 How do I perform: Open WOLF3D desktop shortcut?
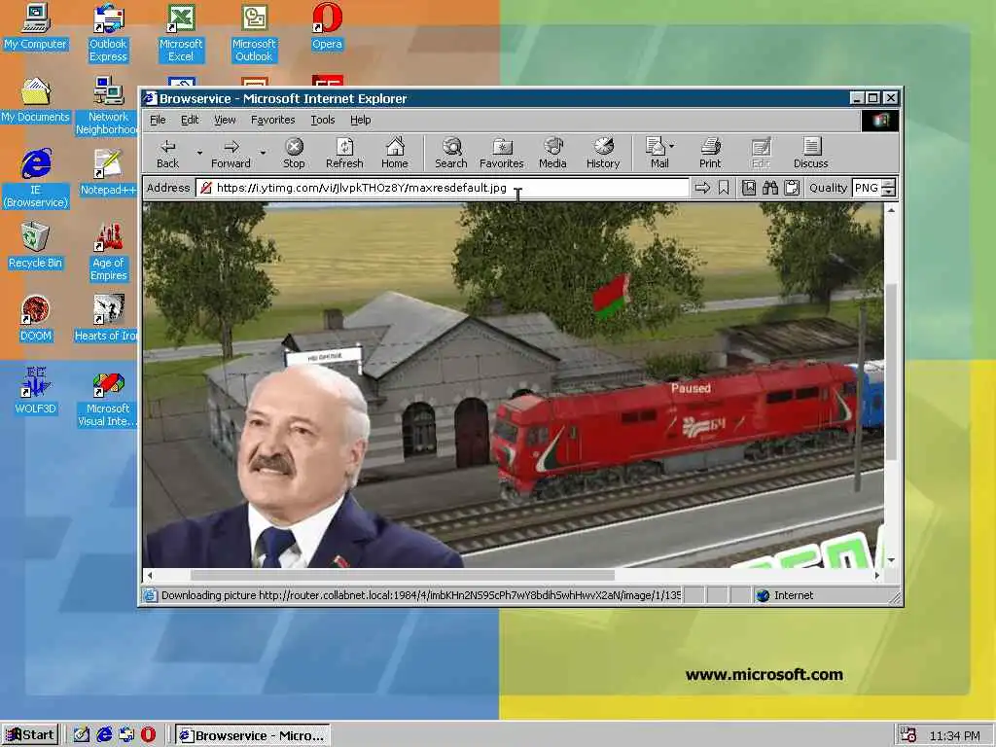(x=35, y=392)
